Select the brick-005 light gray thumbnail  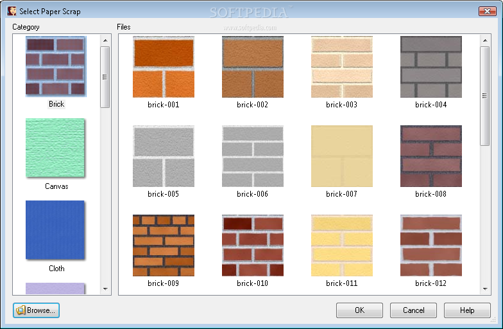click(x=163, y=156)
